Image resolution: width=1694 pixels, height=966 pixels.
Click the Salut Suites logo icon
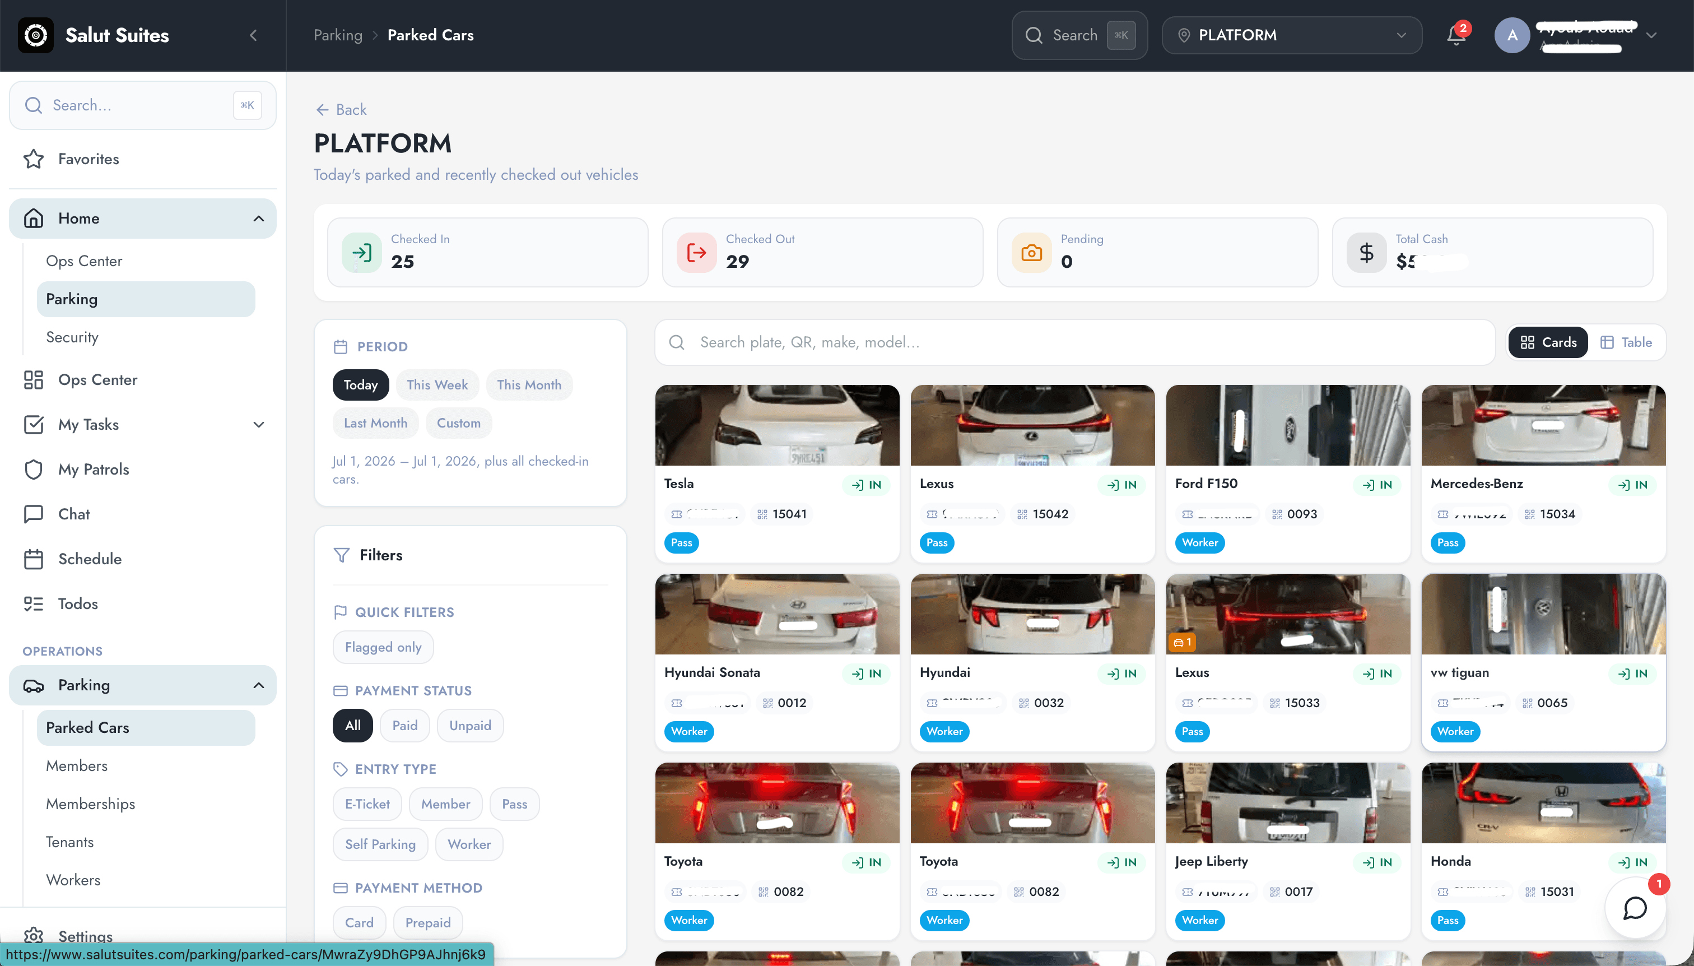(36, 35)
